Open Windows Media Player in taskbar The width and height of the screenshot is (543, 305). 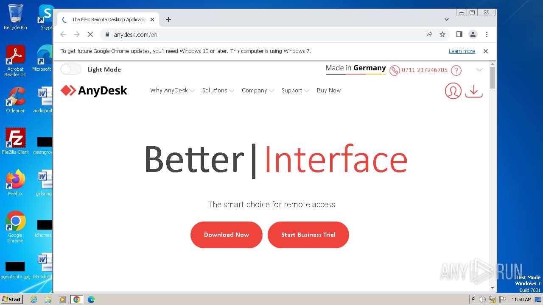[62, 299]
